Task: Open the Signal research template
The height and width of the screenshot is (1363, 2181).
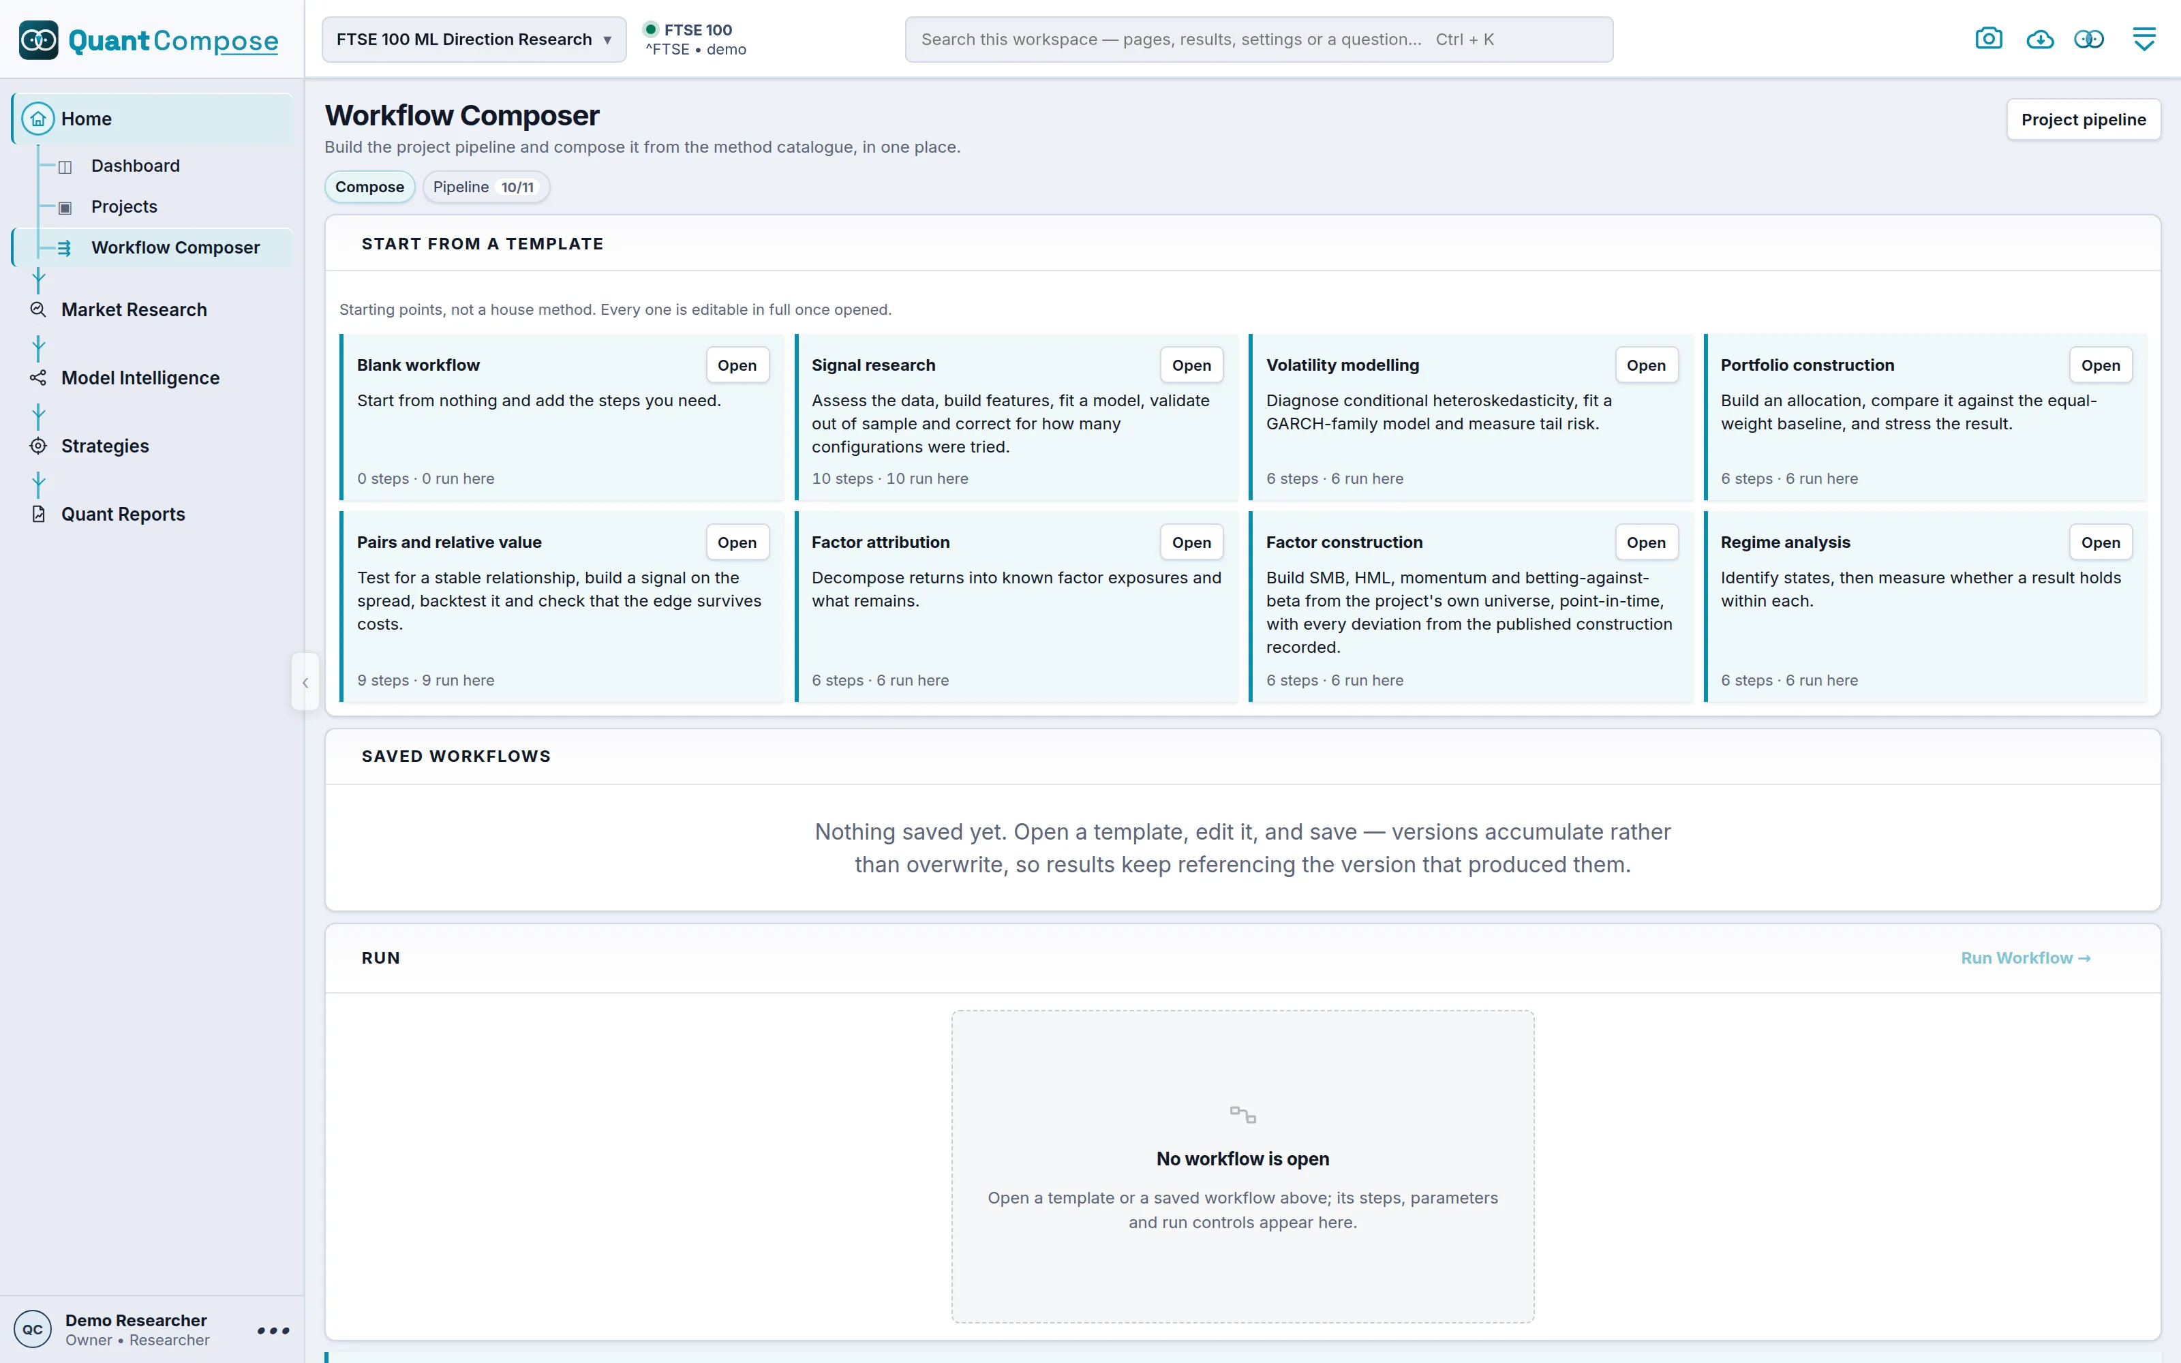Action: tap(1191, 365)
